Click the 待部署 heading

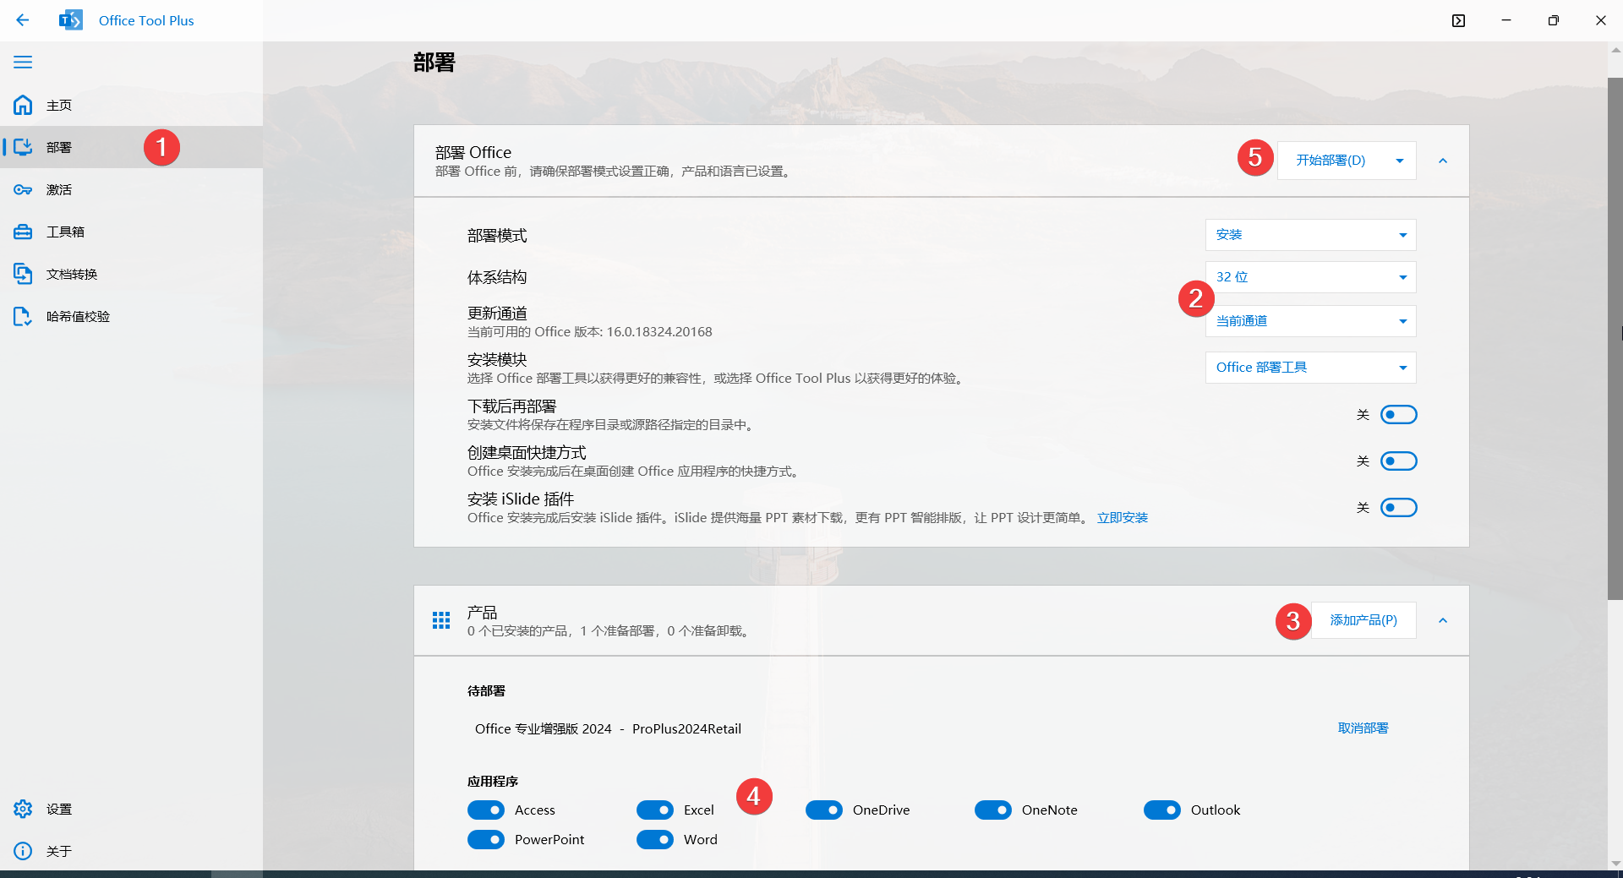click(x=486, y=691)
